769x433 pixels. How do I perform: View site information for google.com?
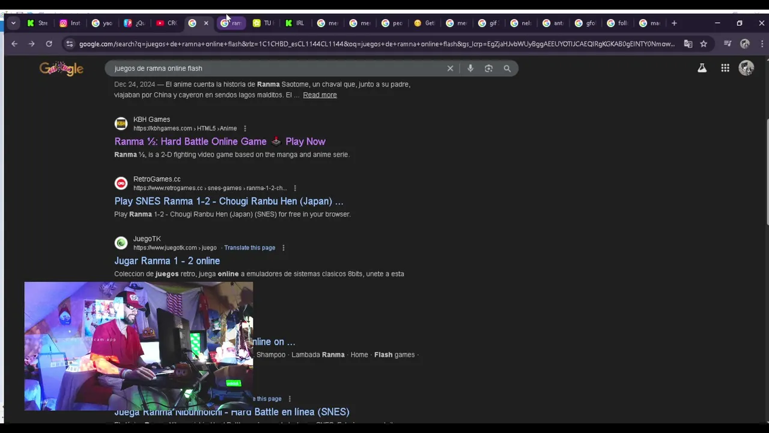point(70,44)
